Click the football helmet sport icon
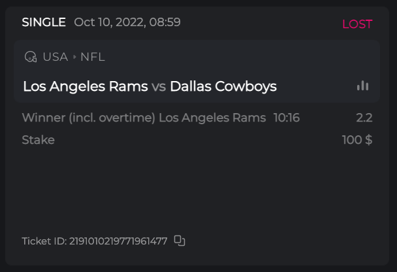Screen dimensions: 397x272 (30, 57)
